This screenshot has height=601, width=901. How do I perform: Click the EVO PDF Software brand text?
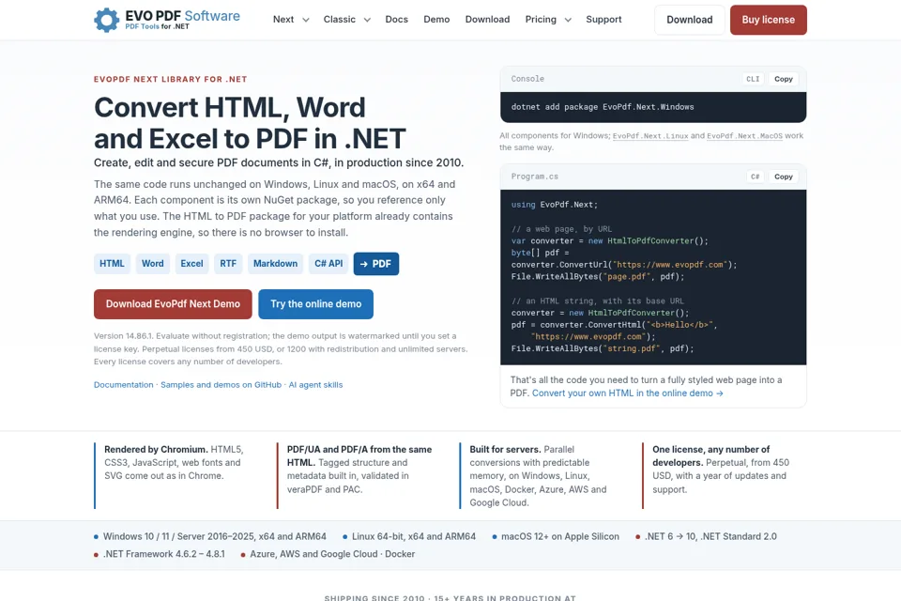tap(183, 16)
